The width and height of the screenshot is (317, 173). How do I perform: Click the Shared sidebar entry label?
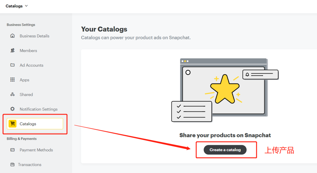(26, 95)
